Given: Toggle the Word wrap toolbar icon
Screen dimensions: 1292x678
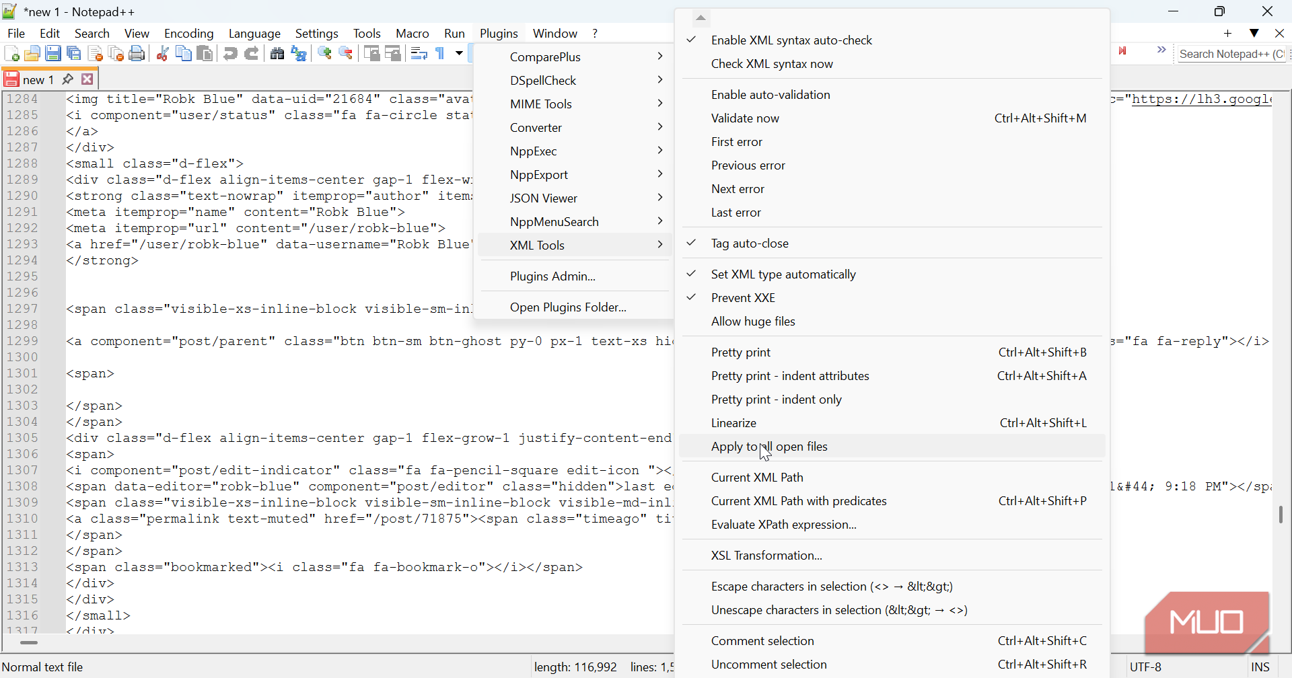Looking at the screenshot, I should (x=419, y=54).
